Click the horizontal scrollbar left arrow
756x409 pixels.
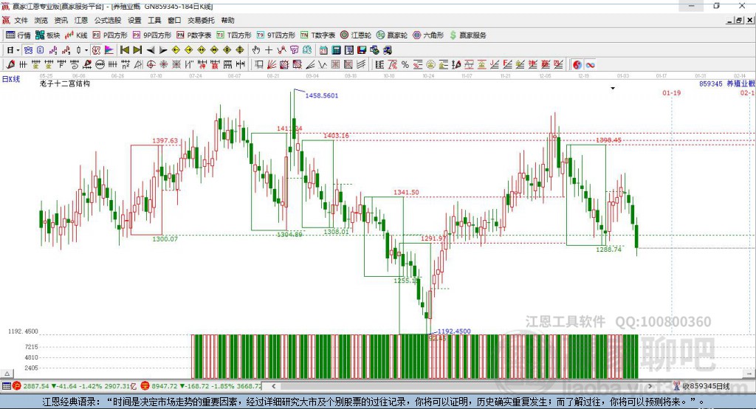coord(273,386)
